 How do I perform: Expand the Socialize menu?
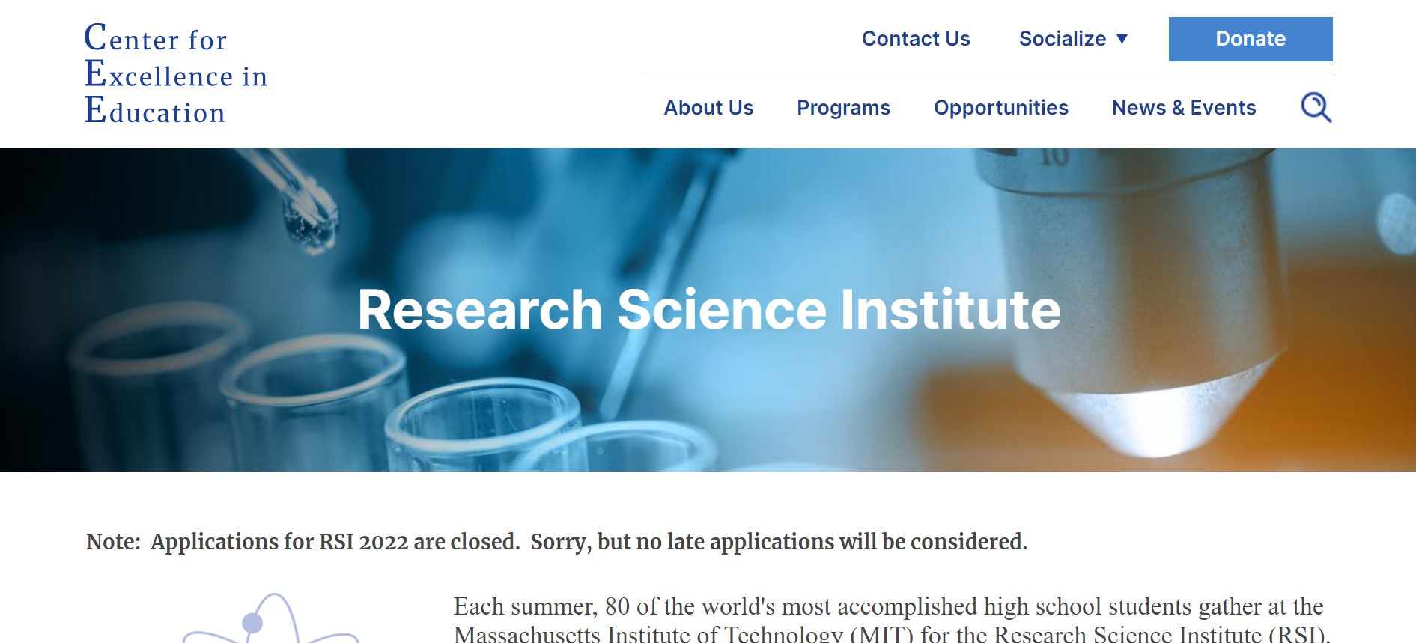(x=1063, y=39)
